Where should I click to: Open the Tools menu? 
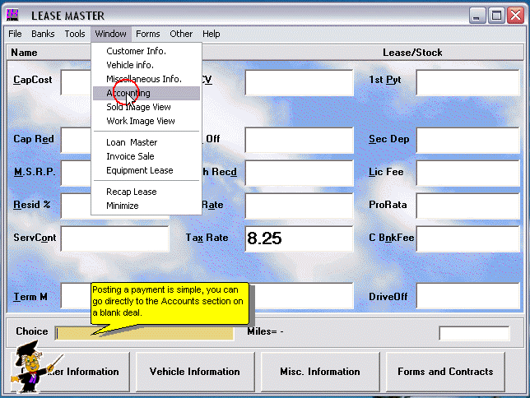(x=75, y=34)
